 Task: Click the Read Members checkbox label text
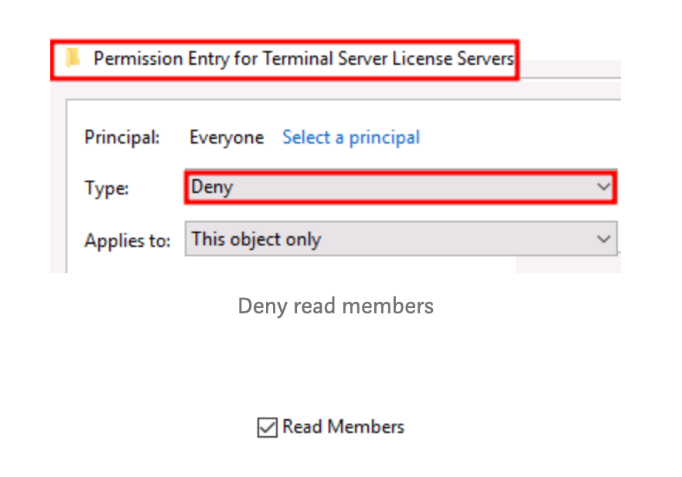343,427
